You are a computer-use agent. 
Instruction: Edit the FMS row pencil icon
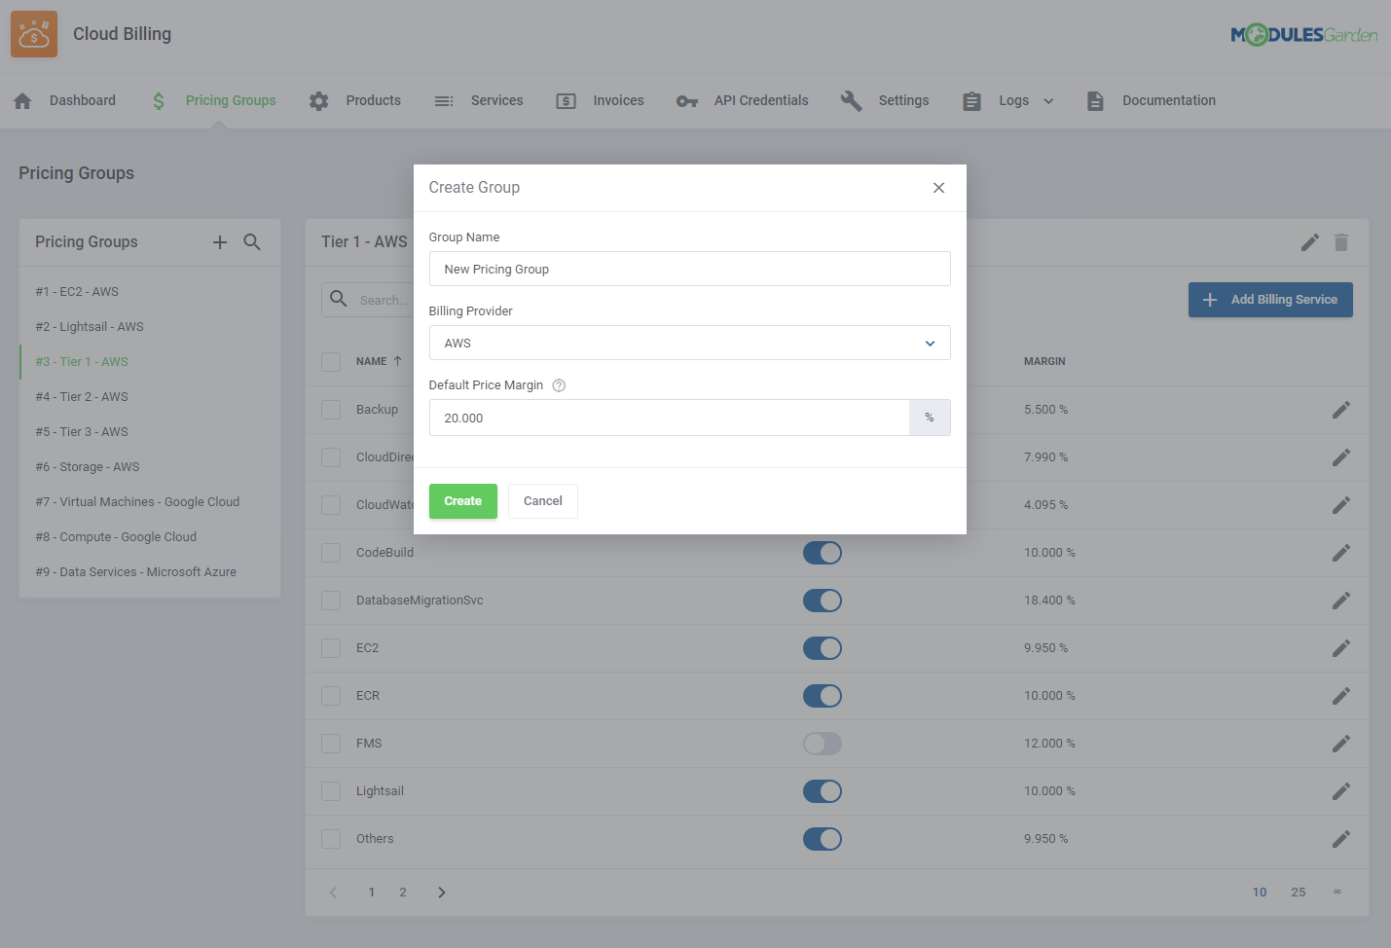tap(1341, 744)
